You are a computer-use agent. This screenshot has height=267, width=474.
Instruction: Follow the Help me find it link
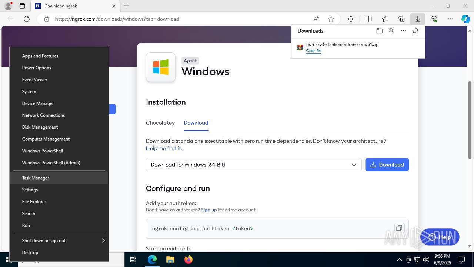pyautogui.click(x=164, y=148)
